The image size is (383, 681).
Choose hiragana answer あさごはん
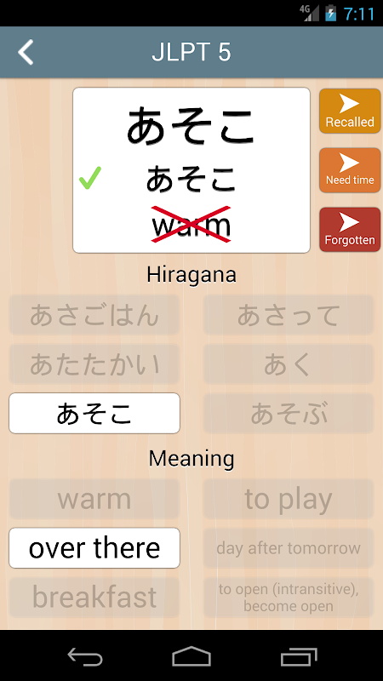click(94, 315)
